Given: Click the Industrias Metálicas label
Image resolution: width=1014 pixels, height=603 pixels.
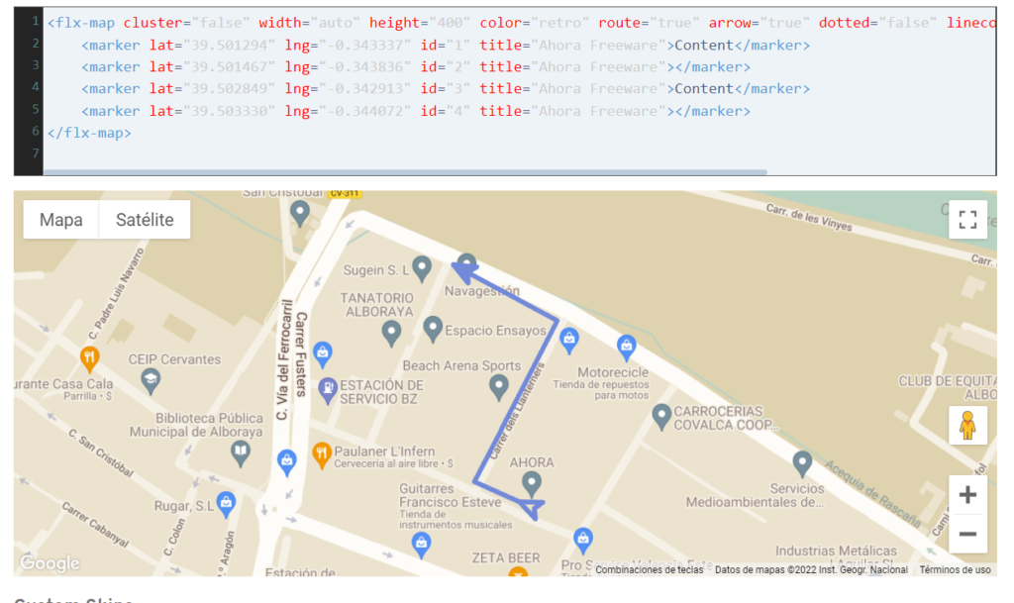Looking at the screenshot, I should point(836,551).
